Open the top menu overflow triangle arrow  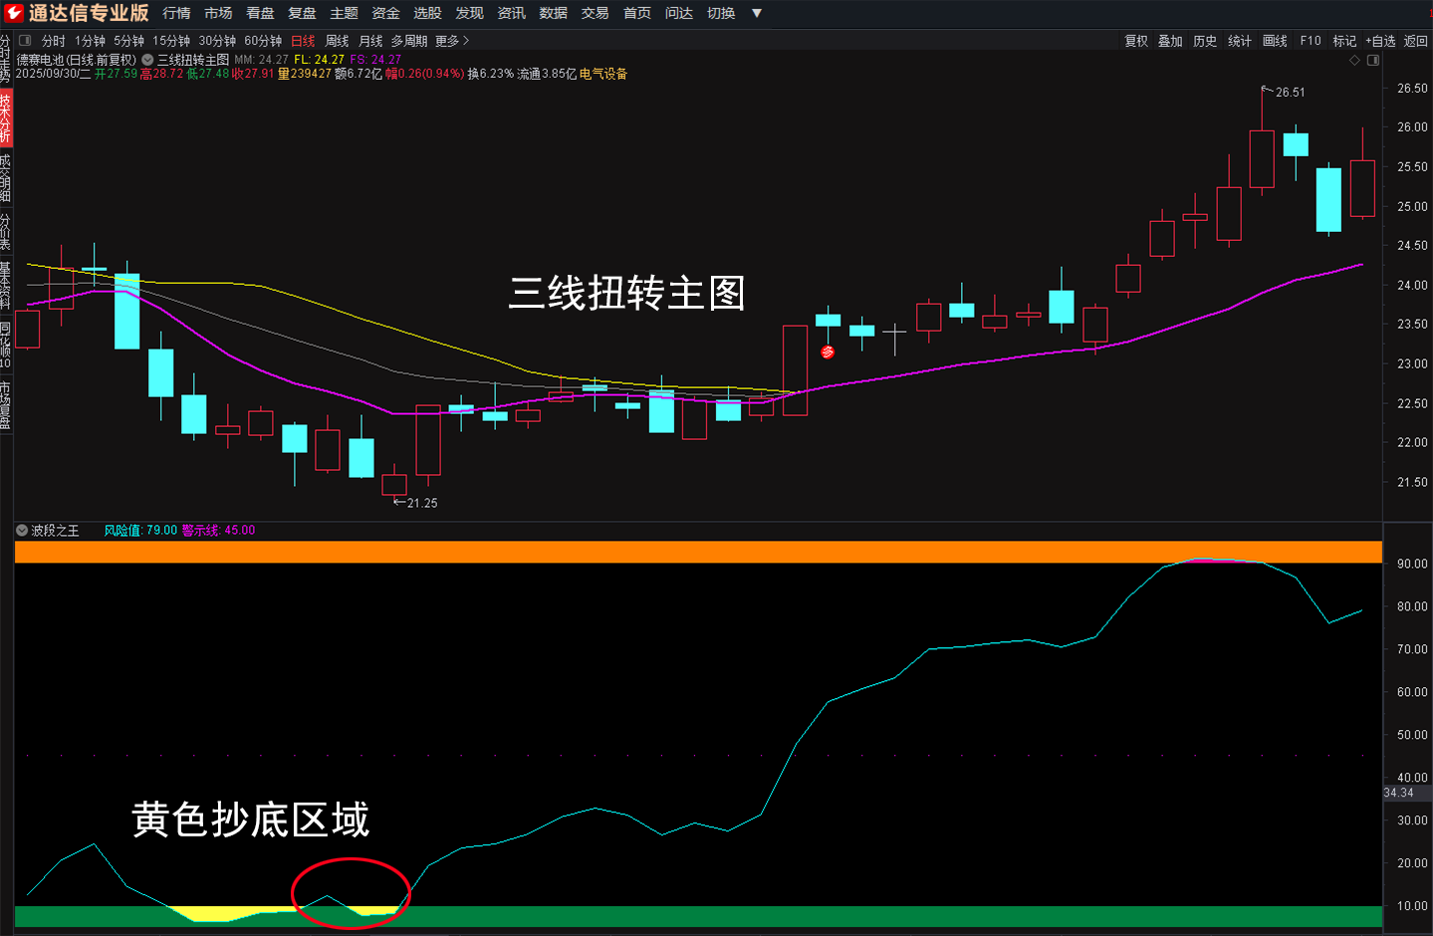click(x=757, y=13)
